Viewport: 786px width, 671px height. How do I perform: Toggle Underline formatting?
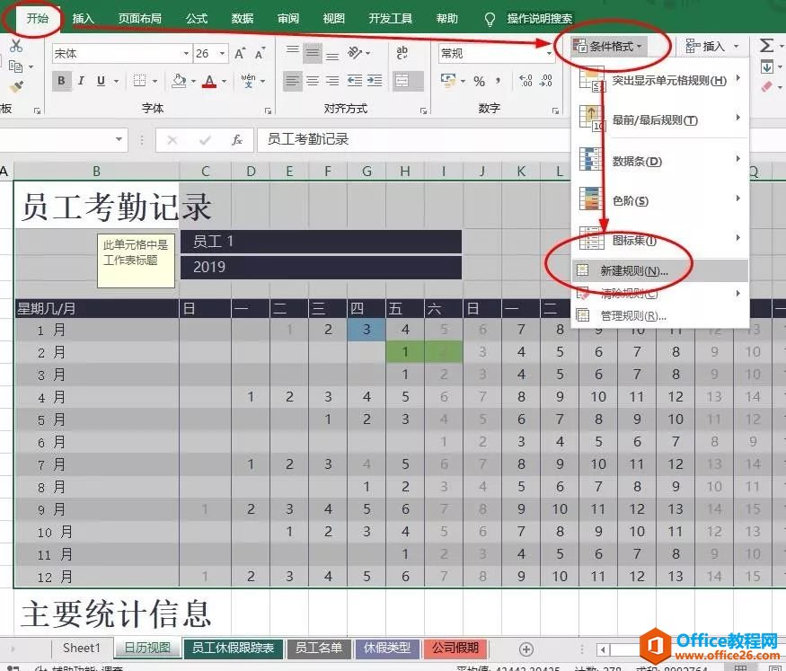point(101,81)
